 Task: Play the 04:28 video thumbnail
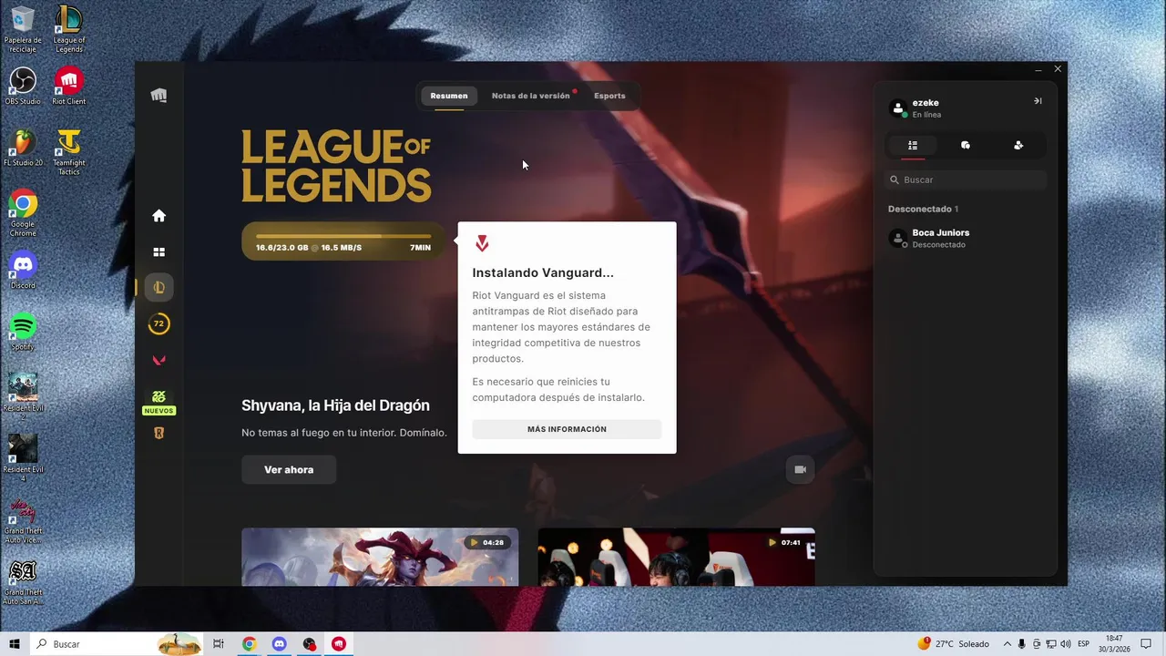[x=380, y=557]
